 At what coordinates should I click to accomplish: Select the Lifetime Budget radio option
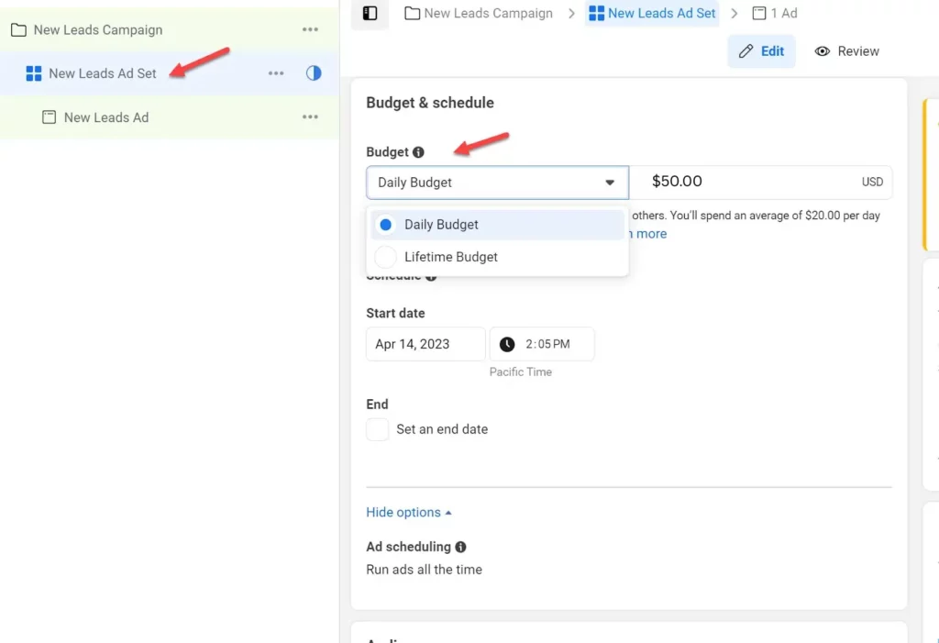tap(386, 258)
